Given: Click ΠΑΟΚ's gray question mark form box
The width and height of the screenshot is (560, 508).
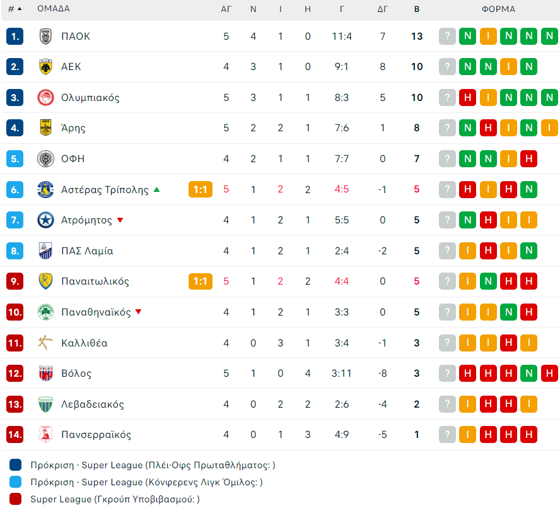Looking at the screenshot, I should [447, 36].
